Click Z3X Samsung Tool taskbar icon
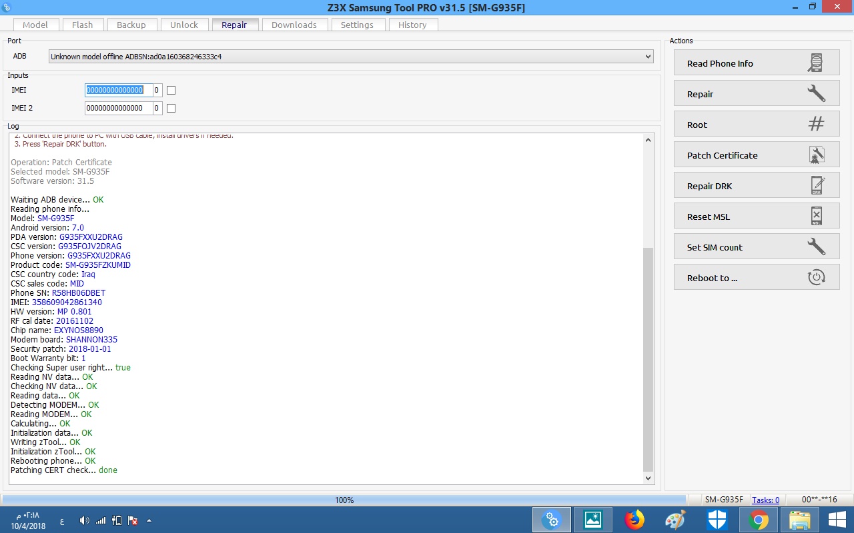This screenshot has width=854, height=533. [x=551, y=520]
